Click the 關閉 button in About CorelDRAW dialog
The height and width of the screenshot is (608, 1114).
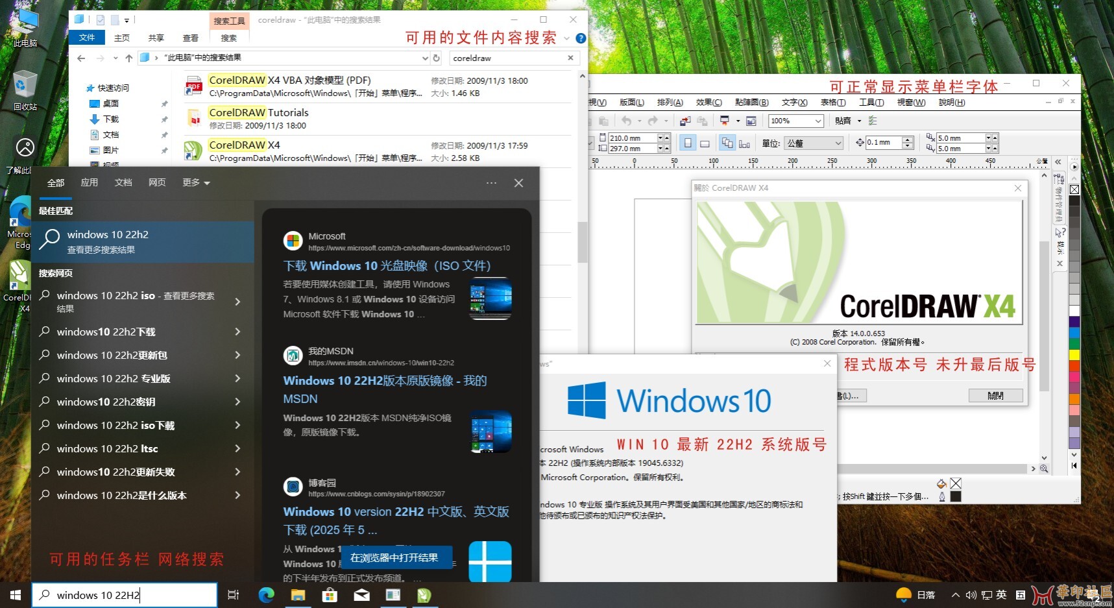996,395
